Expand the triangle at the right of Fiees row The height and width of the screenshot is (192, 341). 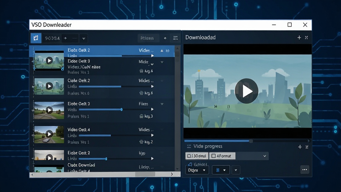(162, 104)
